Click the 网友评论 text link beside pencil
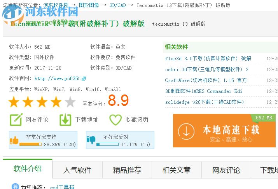The image size is (278, 189). click(37, 119)
